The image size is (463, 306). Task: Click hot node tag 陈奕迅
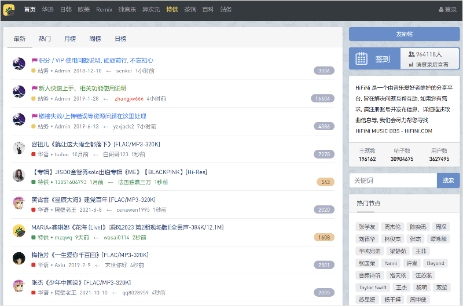(418, 227)
